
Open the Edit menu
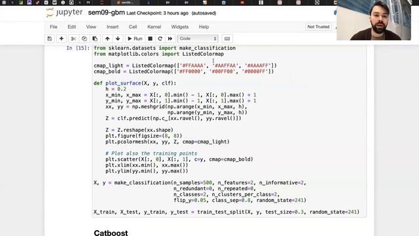tap(71, 27)
